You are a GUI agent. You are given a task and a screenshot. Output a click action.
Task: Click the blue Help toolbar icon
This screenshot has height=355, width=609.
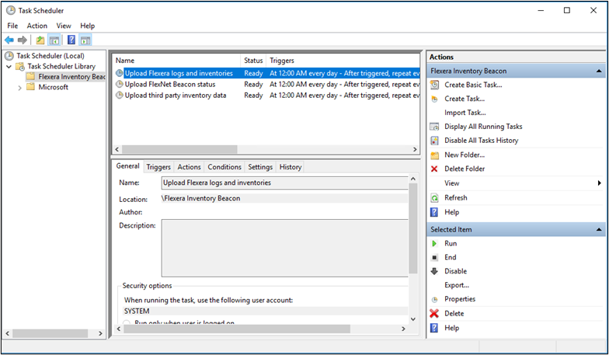[x=71, y=40]
